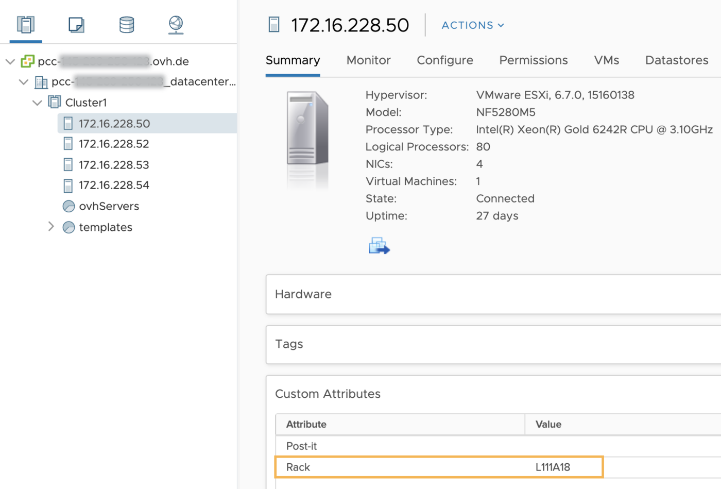The image size is (721, 489).
Task: Select host 172.16.228.53 in tree
Action: click(x=114, y=165)
